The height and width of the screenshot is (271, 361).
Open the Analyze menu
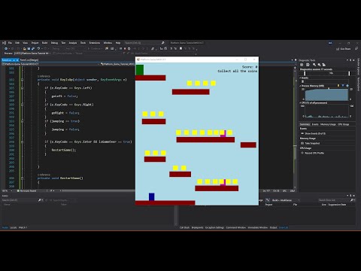click(x=73, y=43)
